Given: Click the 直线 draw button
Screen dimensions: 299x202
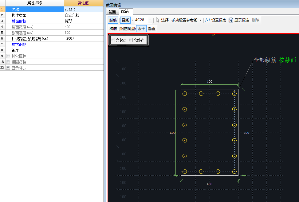Looking at the screenshot, I should [x=125, y=20].
